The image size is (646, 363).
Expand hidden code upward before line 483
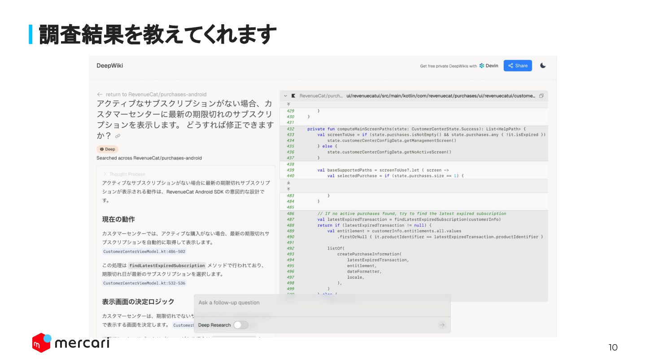[288, 189]
